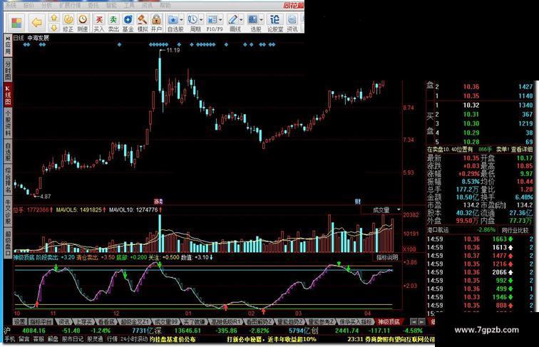Click the 周期 period clock icon
Image resolution: width=539 pixels, height=347 pixels.
click(192, 23)
